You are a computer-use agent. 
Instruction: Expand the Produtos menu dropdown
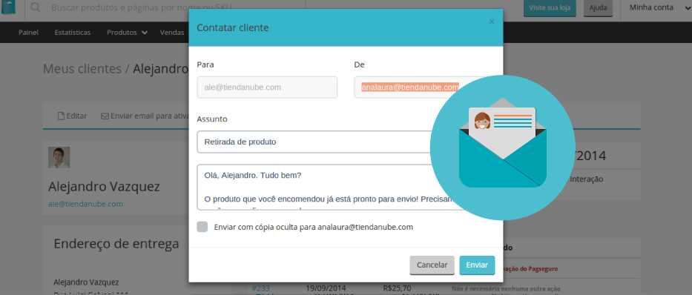point(127,32)
